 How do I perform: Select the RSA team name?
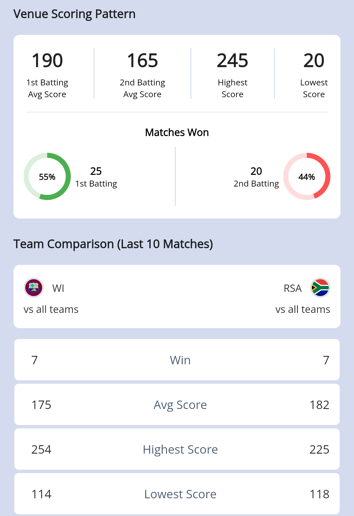[292, 288]
